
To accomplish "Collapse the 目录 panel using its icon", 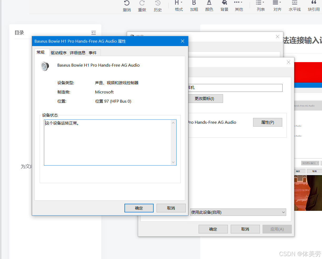I will tap(94, 33).
